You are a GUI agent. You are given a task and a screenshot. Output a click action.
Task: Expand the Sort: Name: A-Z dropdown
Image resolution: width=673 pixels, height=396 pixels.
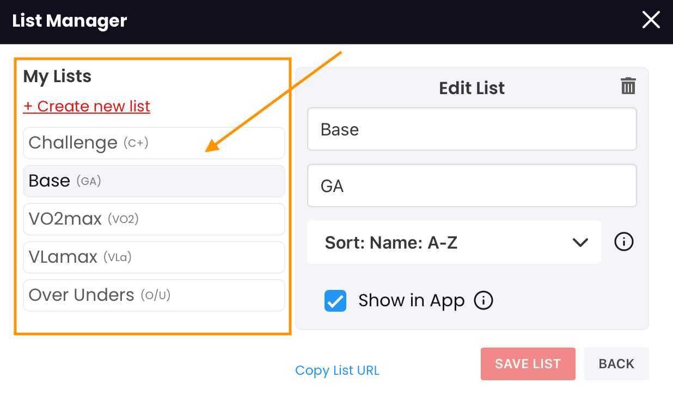(454, 242)
